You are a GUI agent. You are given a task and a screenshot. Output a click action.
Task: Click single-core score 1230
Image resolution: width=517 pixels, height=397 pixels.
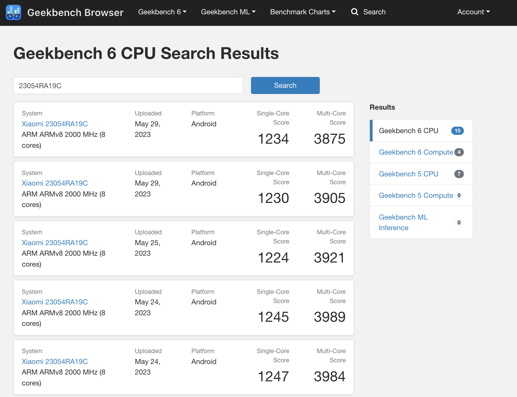[x=273, y=198]
